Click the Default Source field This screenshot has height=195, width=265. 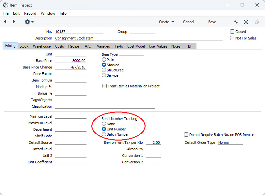pyautogui.click(x=71, y=142)
